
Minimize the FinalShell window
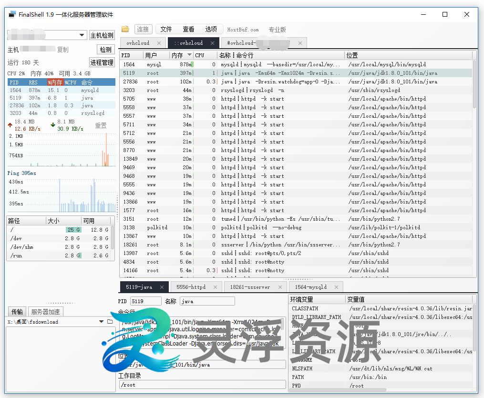click(423, 14)
